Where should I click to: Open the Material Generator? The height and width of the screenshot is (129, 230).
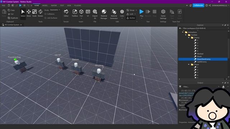114,14
